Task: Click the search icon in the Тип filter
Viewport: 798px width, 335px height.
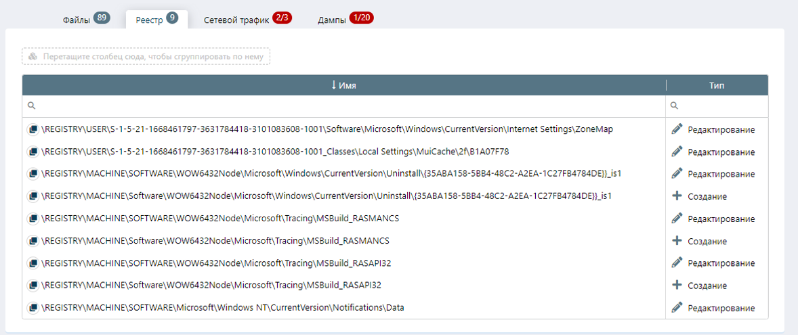Action: 675,106
